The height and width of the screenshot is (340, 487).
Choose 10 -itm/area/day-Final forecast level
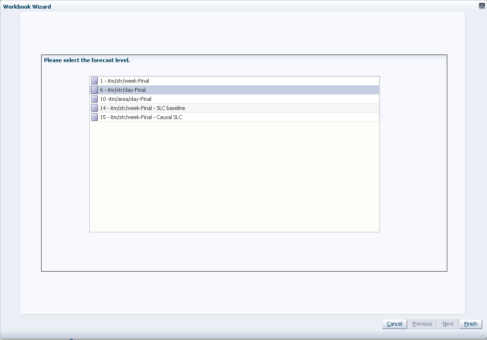pyautogui.click(x=235, y=99)
